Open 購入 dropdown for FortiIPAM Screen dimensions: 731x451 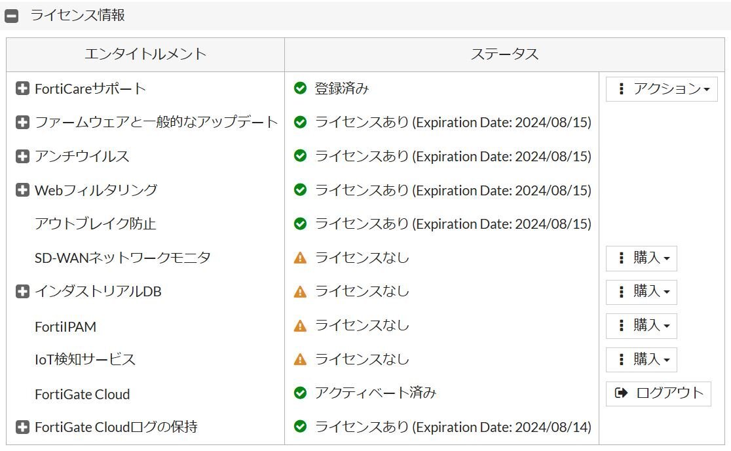pyautogui.click(x=641, y=326)
